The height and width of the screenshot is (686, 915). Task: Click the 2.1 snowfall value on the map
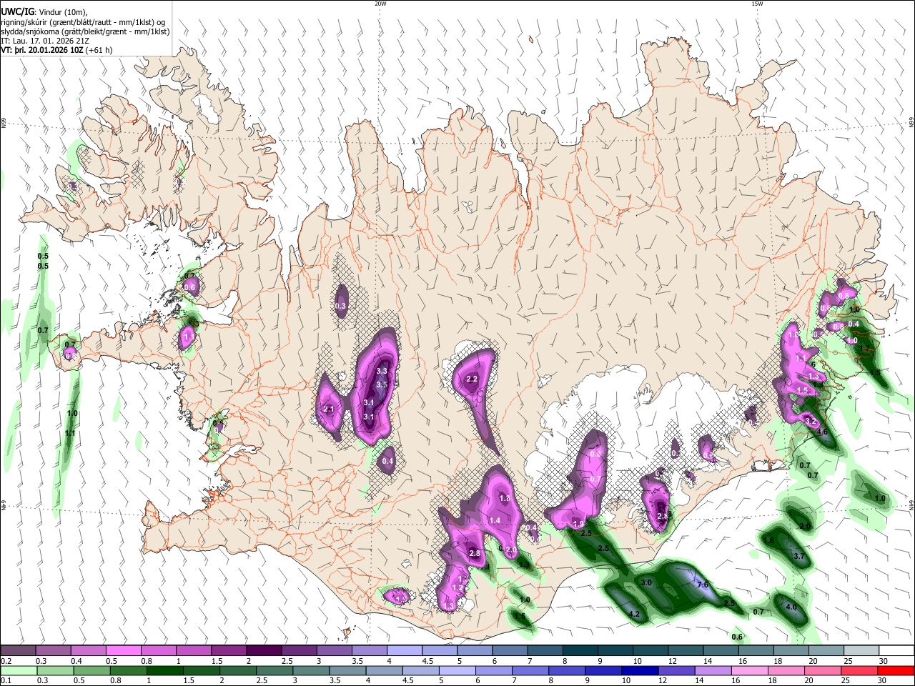point(330,409)
